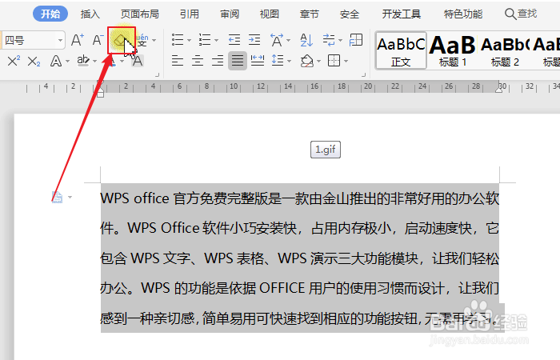Expand the Chinese layout dropdown arrow
Image resolution: width=560 pixels, height=360 pixels.
coord(289,40)
